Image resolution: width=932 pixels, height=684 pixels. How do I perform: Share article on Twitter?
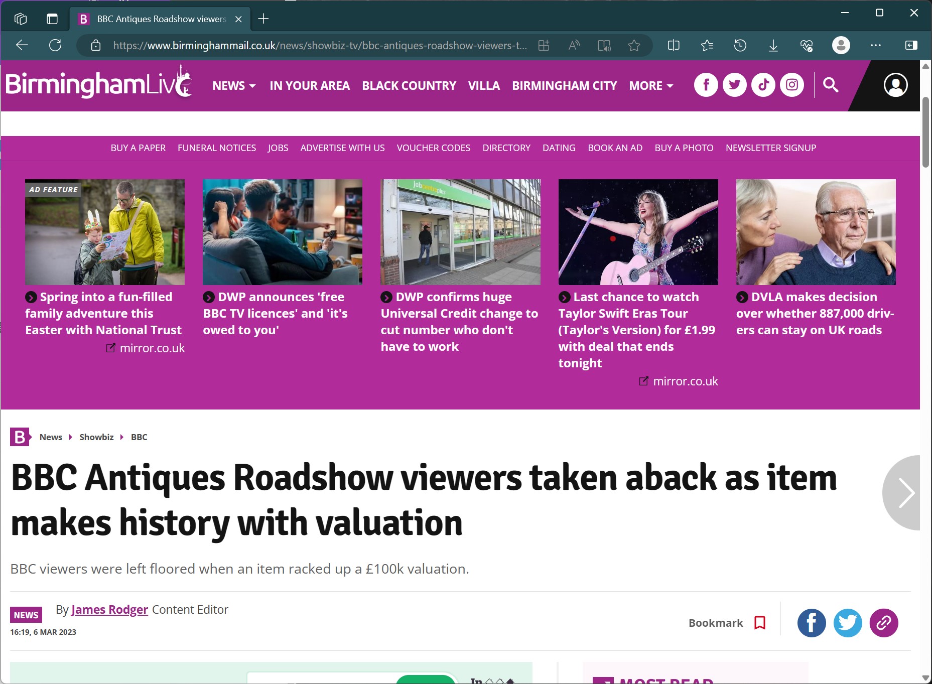[x=848, y=623]
